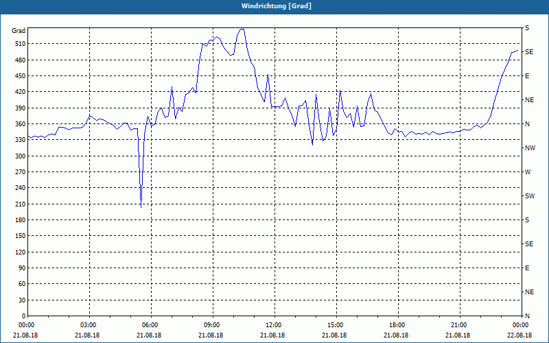Click the 21.08.18 date under 09:00
This screenshot has height=343, width=549.
click(x=211, y=335)
